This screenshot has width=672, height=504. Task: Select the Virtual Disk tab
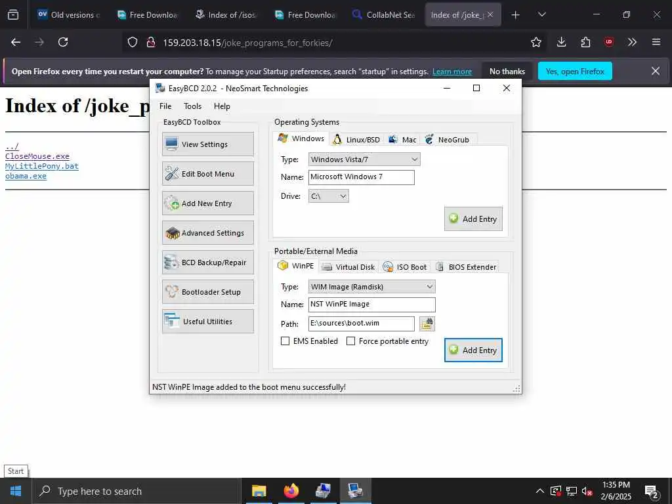click(x=348, y=267)
